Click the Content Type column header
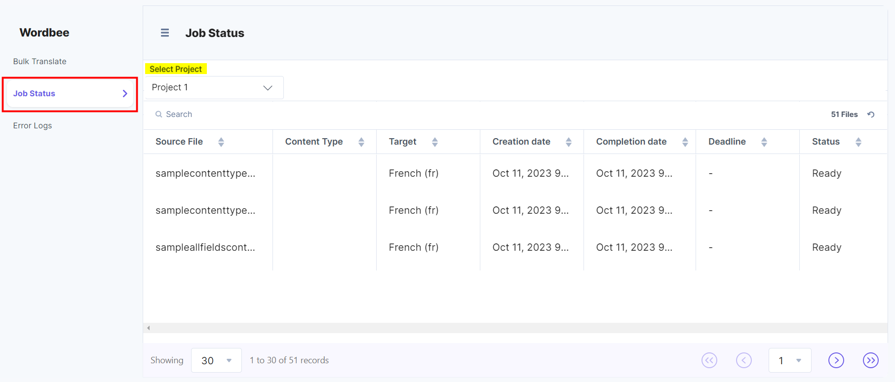The width and height of the screenshot is (895, 382). (x=314, y=142)
